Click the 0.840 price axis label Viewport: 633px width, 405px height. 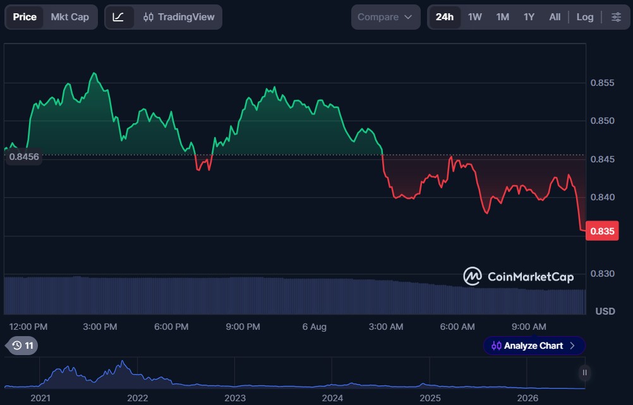click(602, 197)
